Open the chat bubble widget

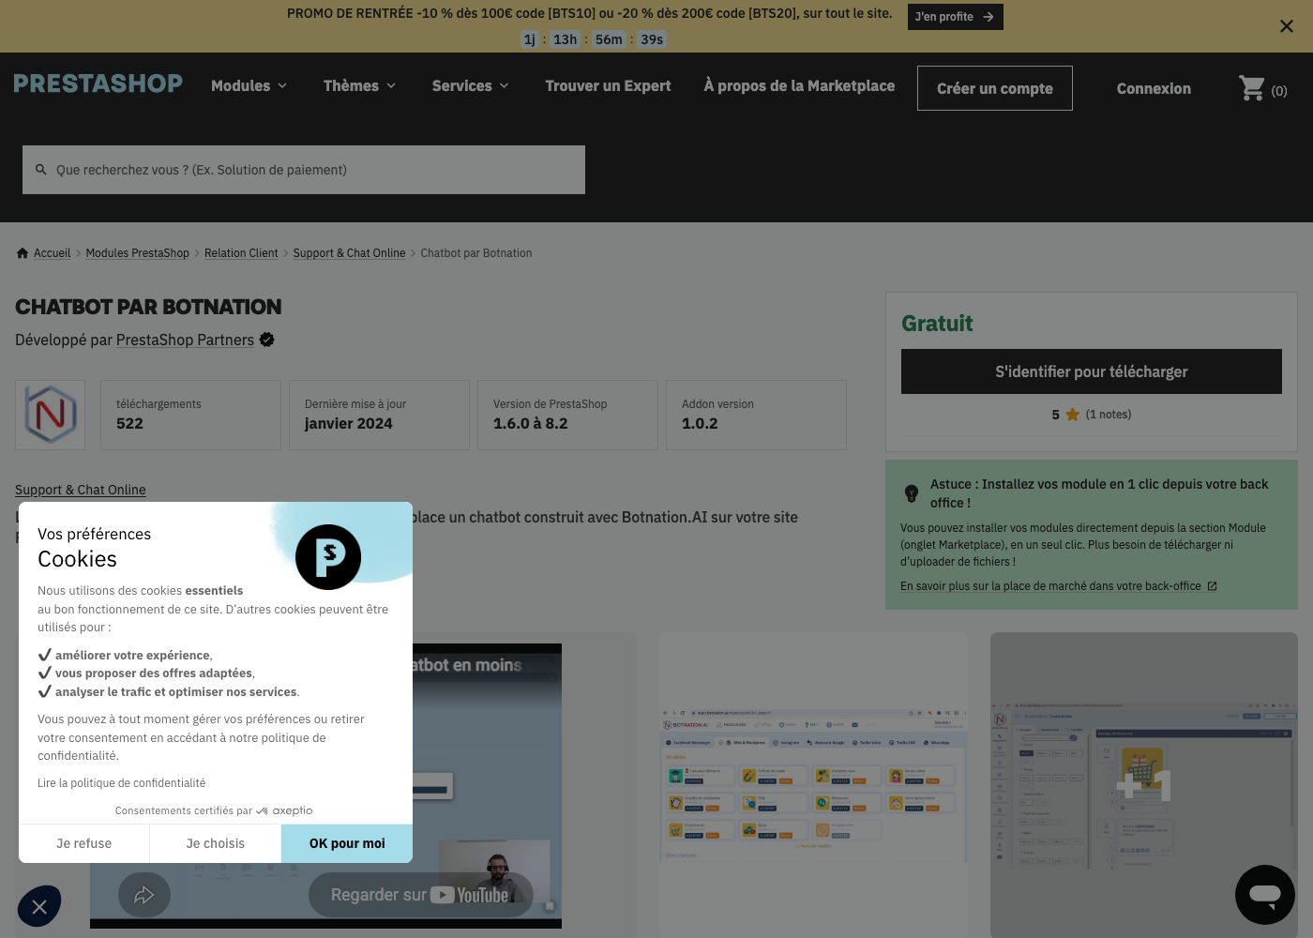tap(1265, 895)
